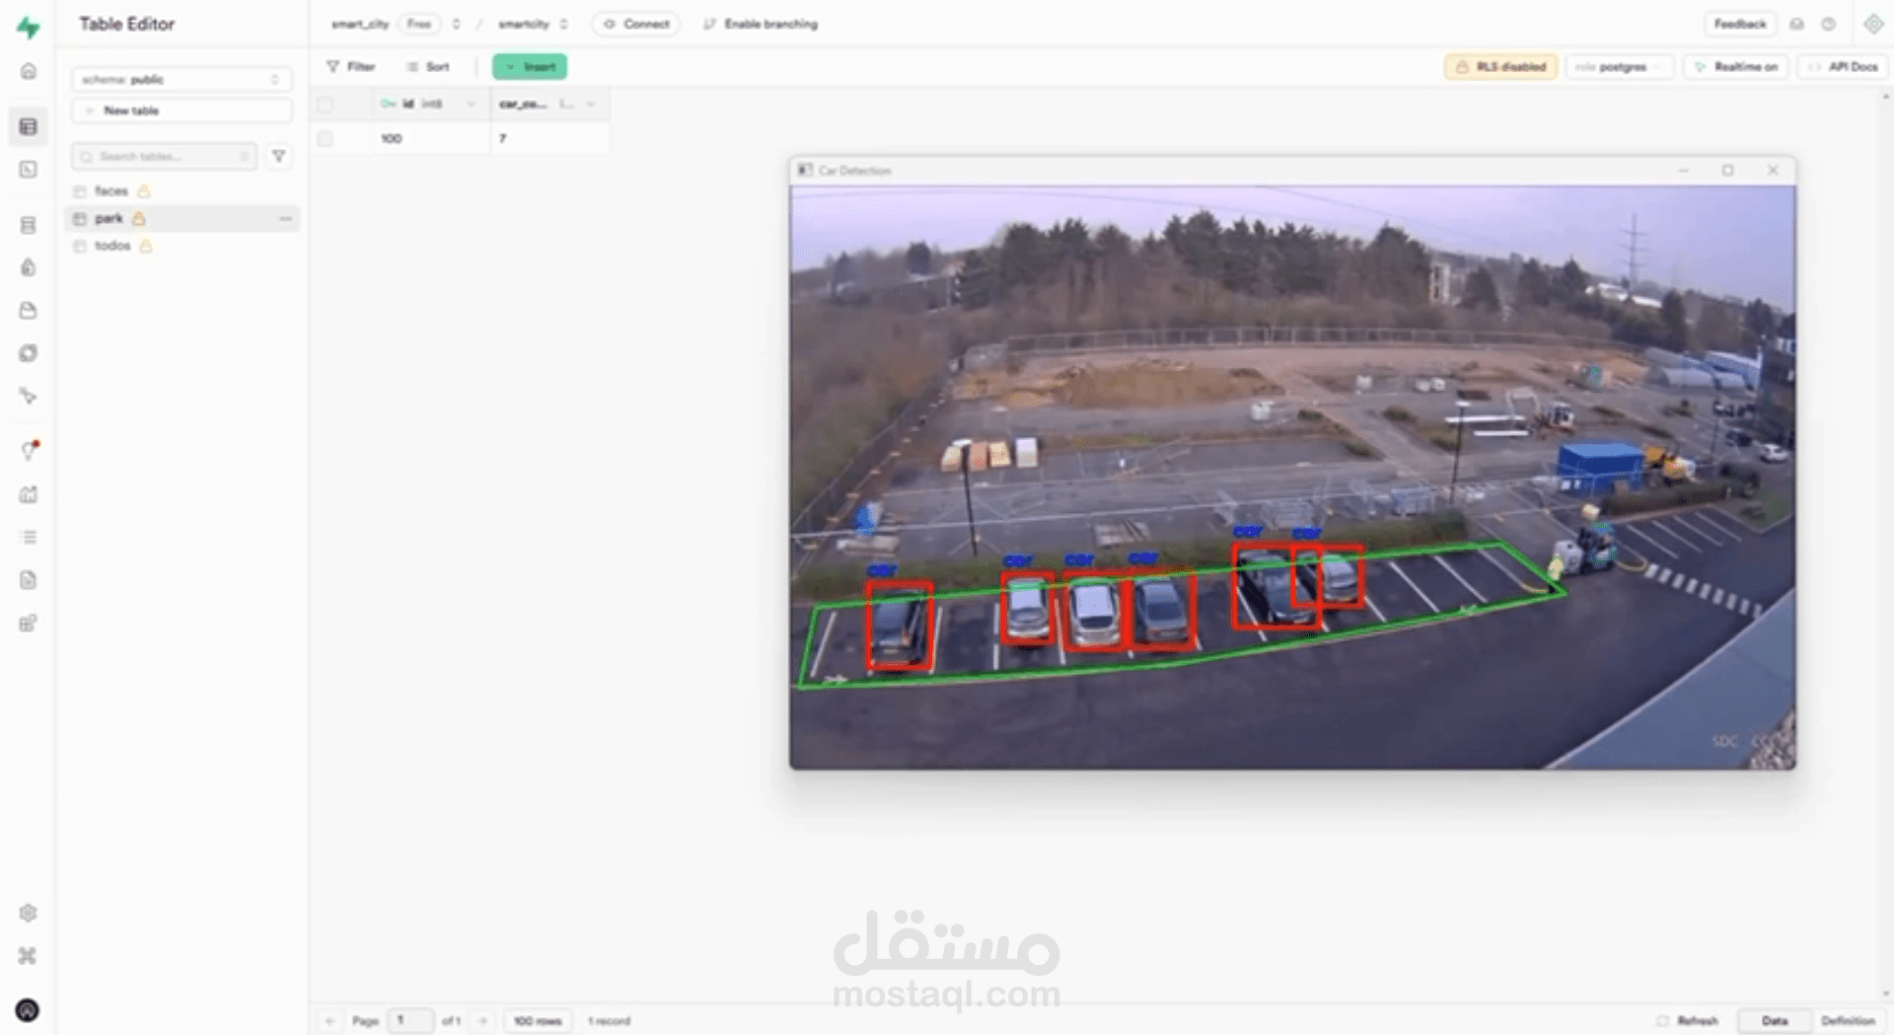This screenshot has height=1035, width=1894.
Task: Open the Insert dropdown button
Action: (x=530, y=67)
